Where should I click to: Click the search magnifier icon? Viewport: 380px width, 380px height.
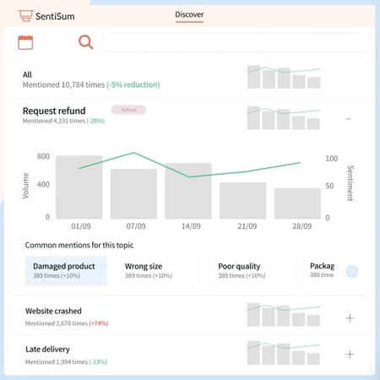[x=85, y=42]
